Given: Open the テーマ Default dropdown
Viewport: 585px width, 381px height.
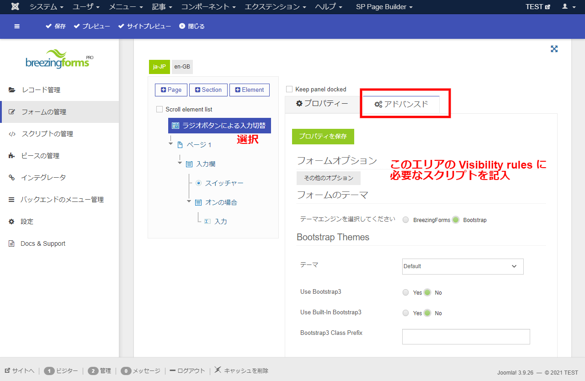Looking at the screenshot, I should [463, 266].
